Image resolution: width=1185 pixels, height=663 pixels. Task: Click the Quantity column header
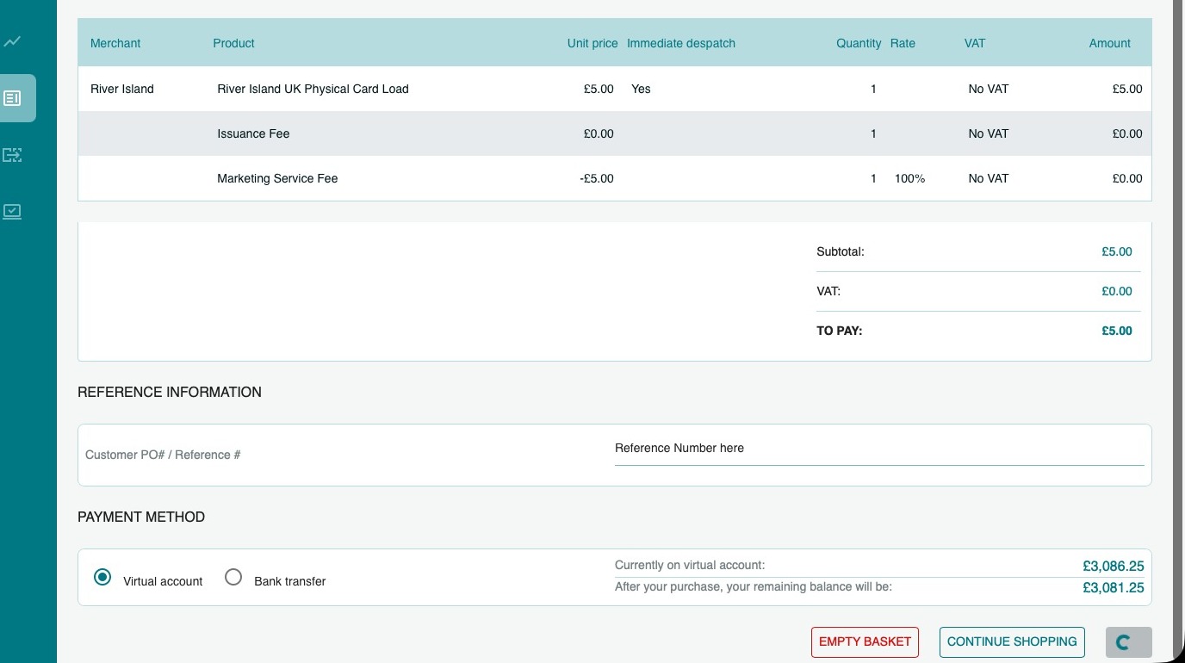click(x=859, y=43)
